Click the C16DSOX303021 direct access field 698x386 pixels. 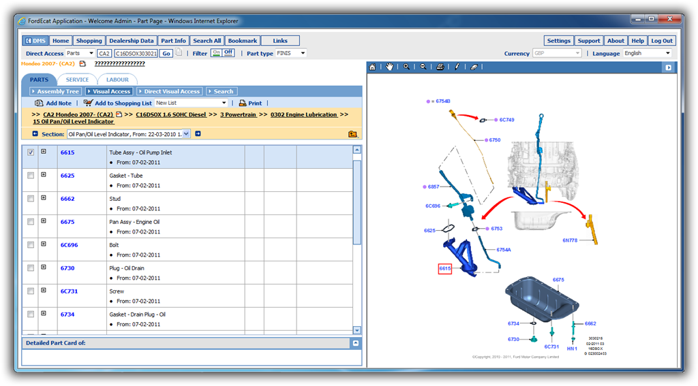136,53
